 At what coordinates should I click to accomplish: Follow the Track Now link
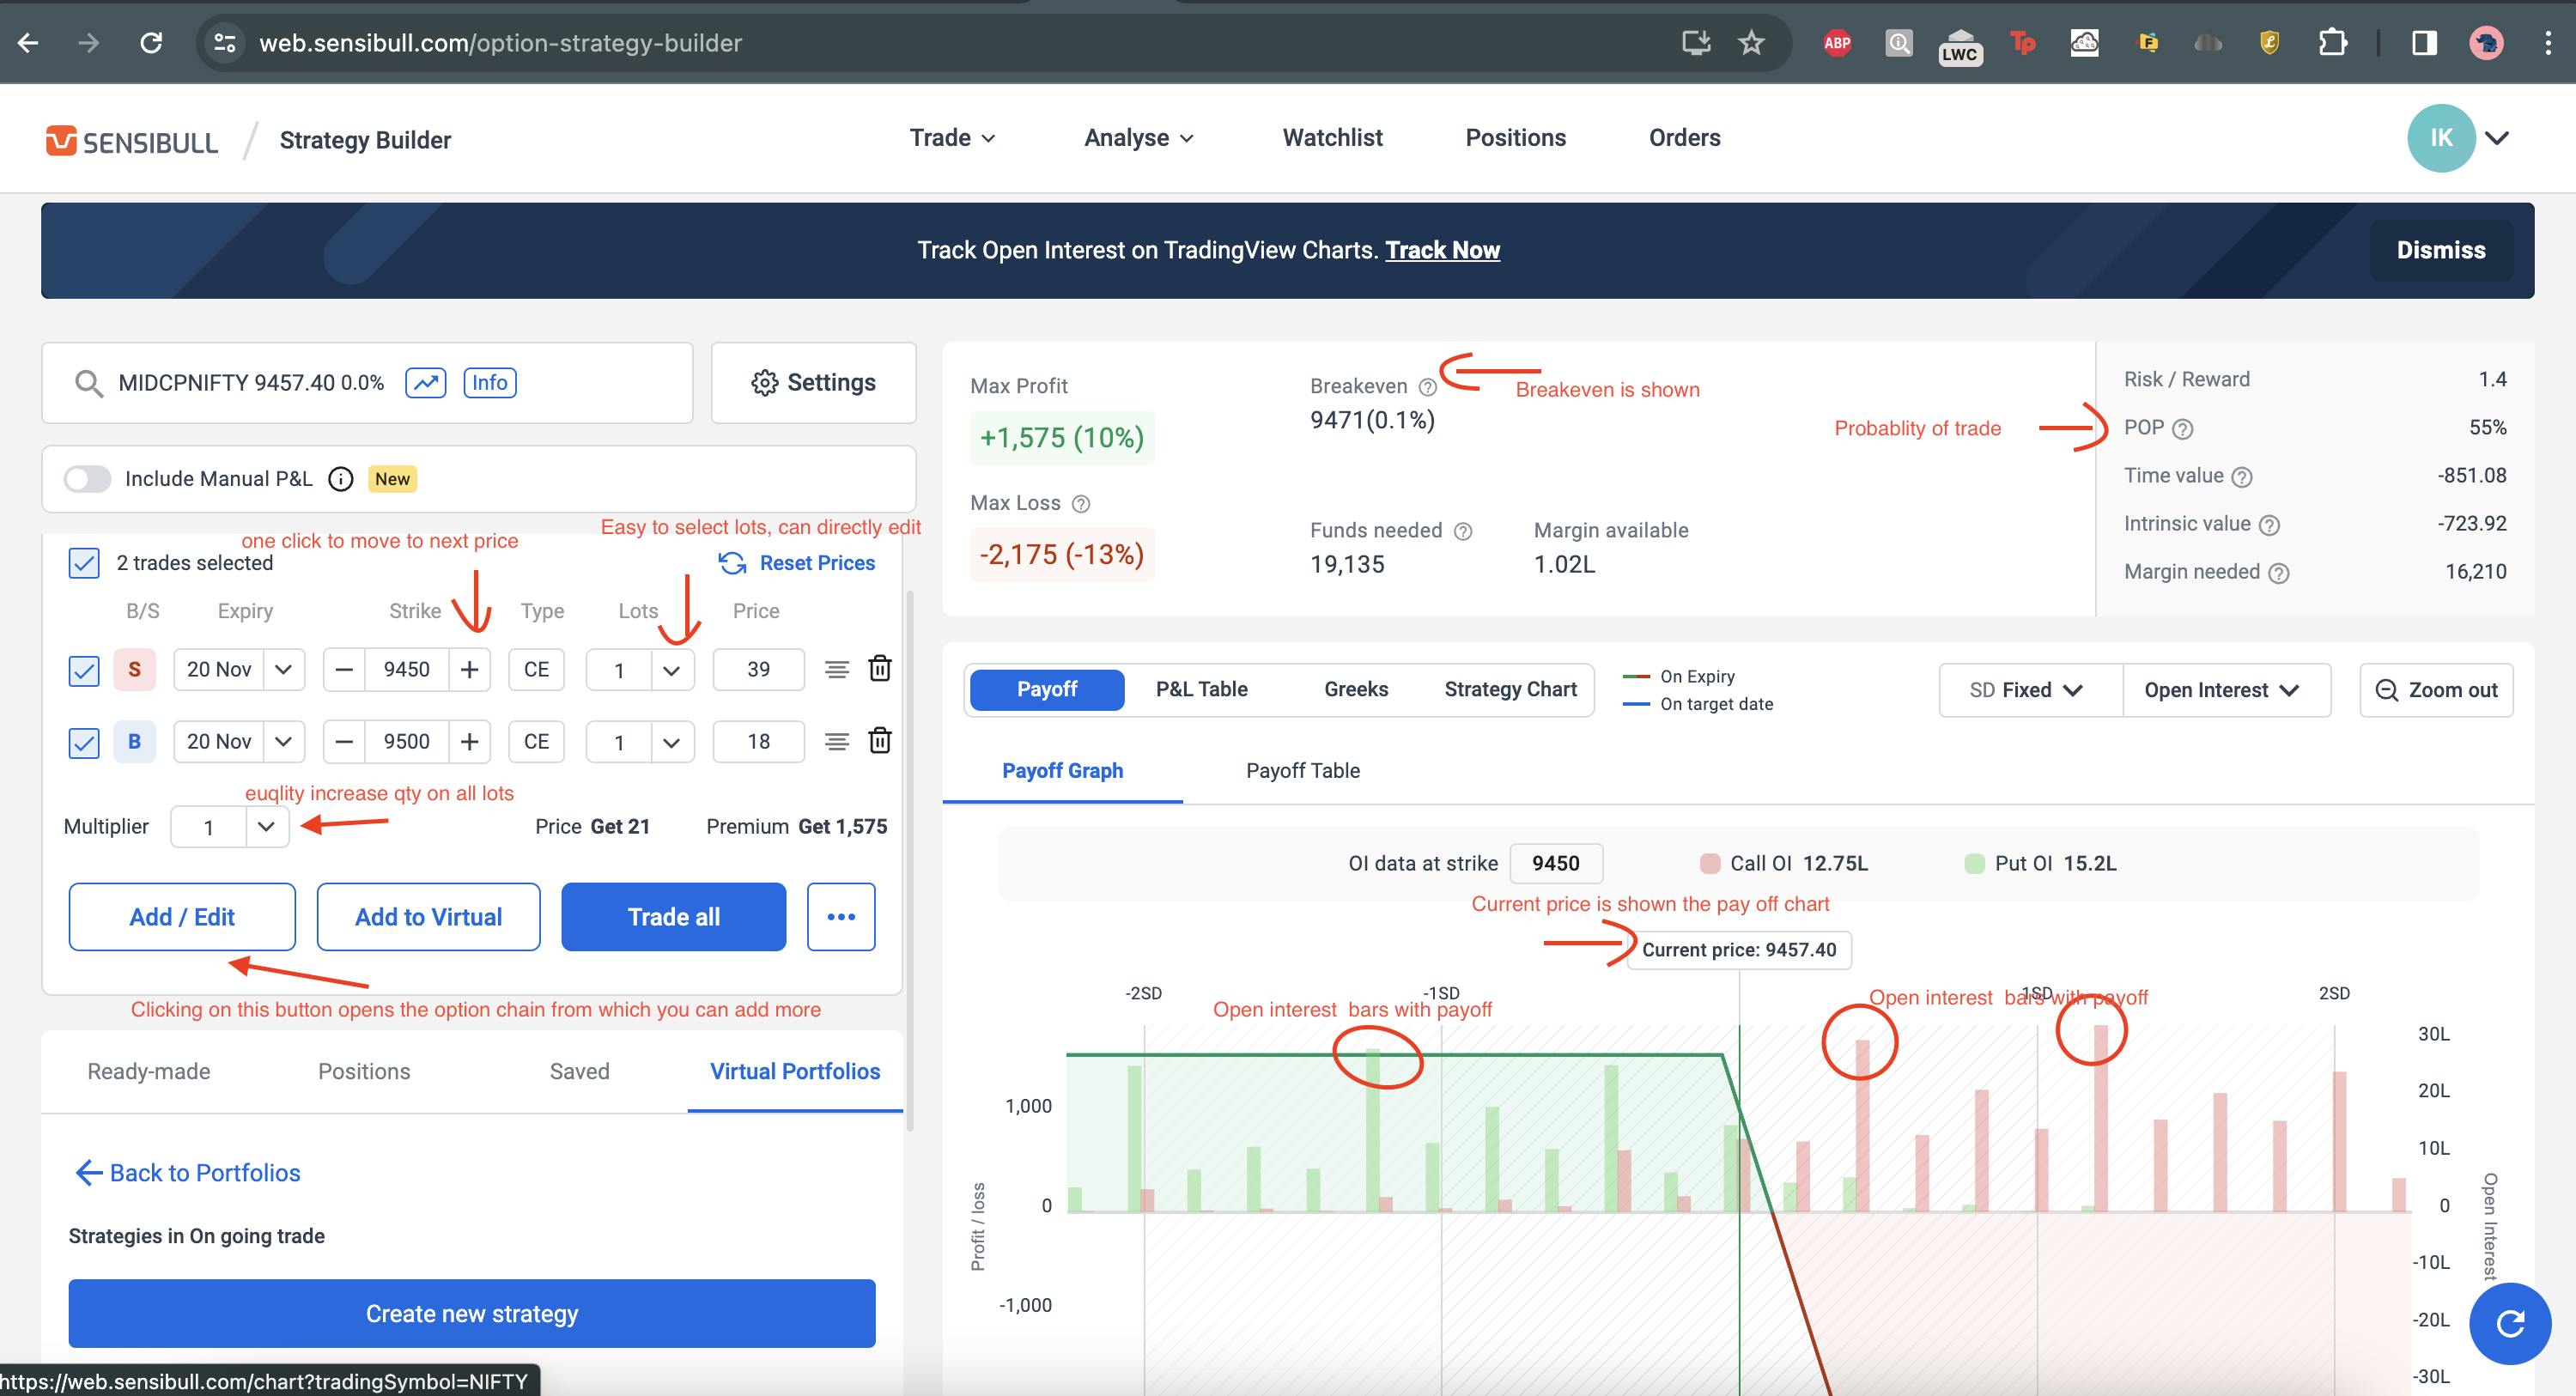(1441, 250)
